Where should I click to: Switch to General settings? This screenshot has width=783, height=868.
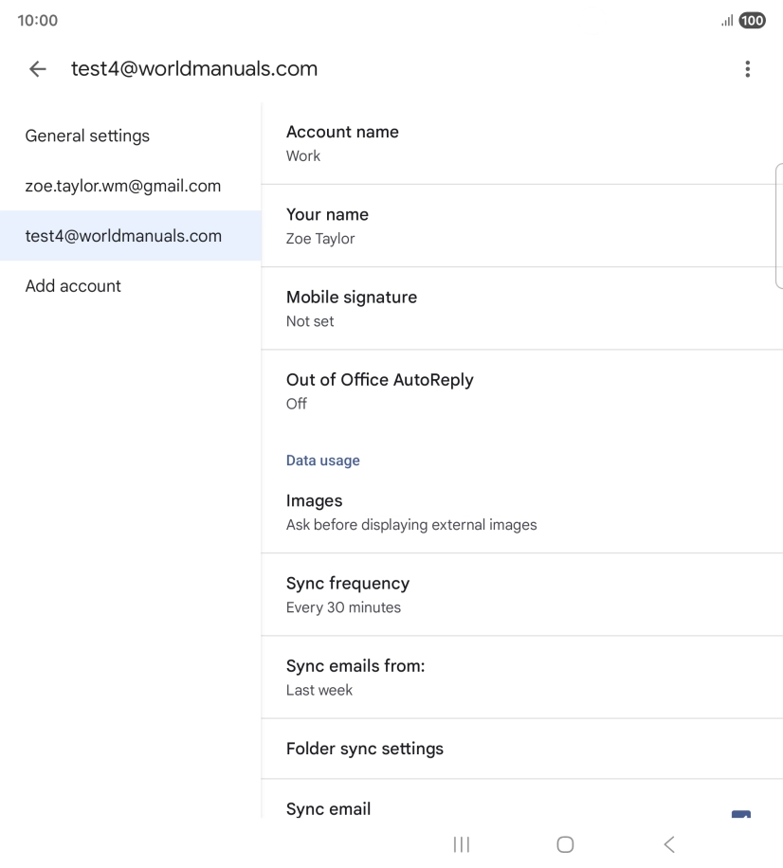pos(87,136)
